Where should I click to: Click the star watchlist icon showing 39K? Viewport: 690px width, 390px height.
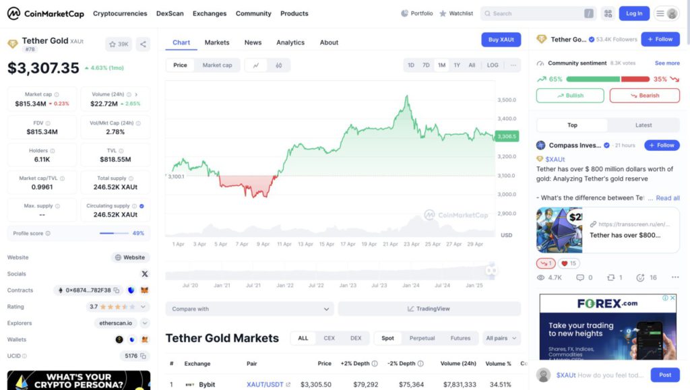pyautogui.click(x=119, y=44)
